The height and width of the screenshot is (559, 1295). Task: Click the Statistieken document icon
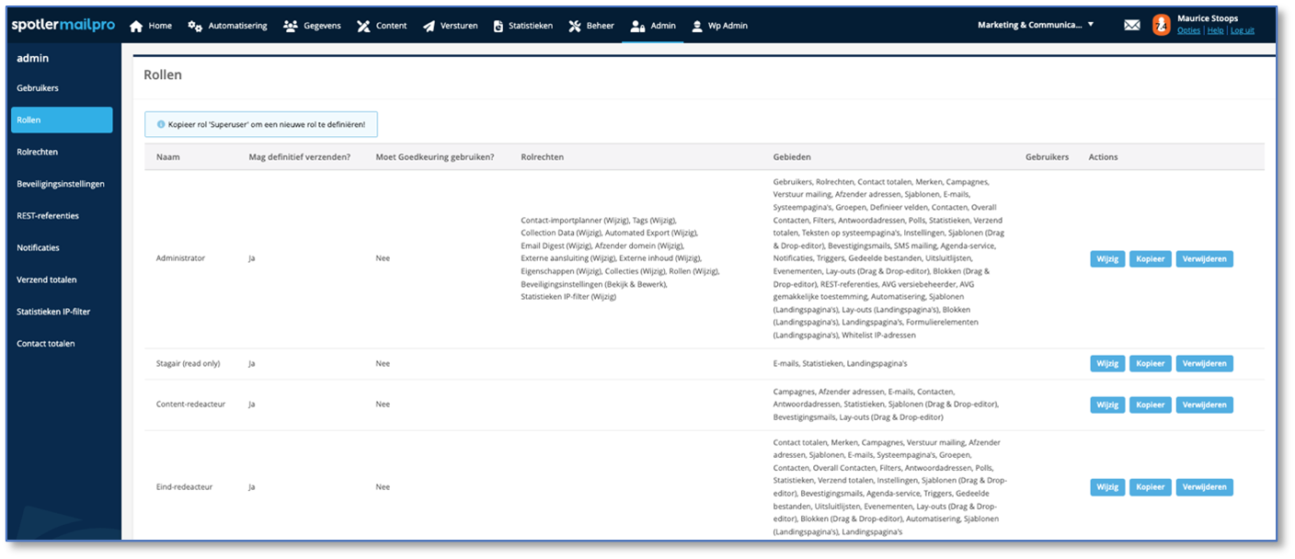click(498, 26)
